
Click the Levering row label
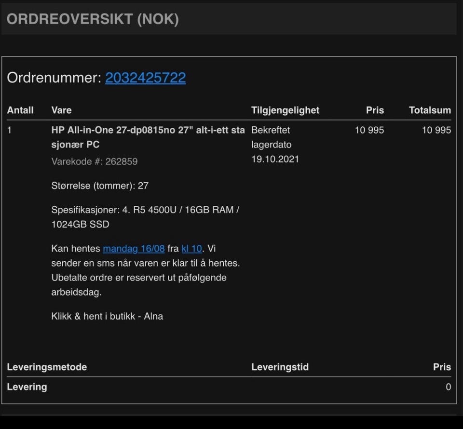27,387
